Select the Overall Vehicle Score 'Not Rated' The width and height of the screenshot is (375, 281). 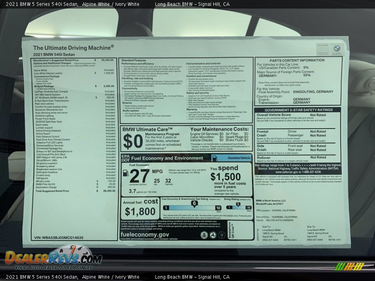(x=318, y=115)
